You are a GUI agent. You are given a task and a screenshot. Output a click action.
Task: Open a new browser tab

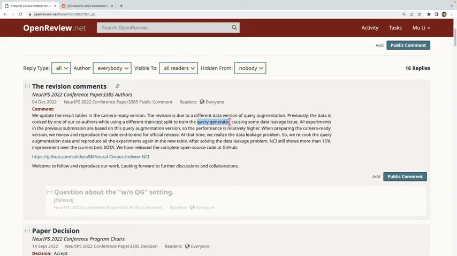click(121, 6)
